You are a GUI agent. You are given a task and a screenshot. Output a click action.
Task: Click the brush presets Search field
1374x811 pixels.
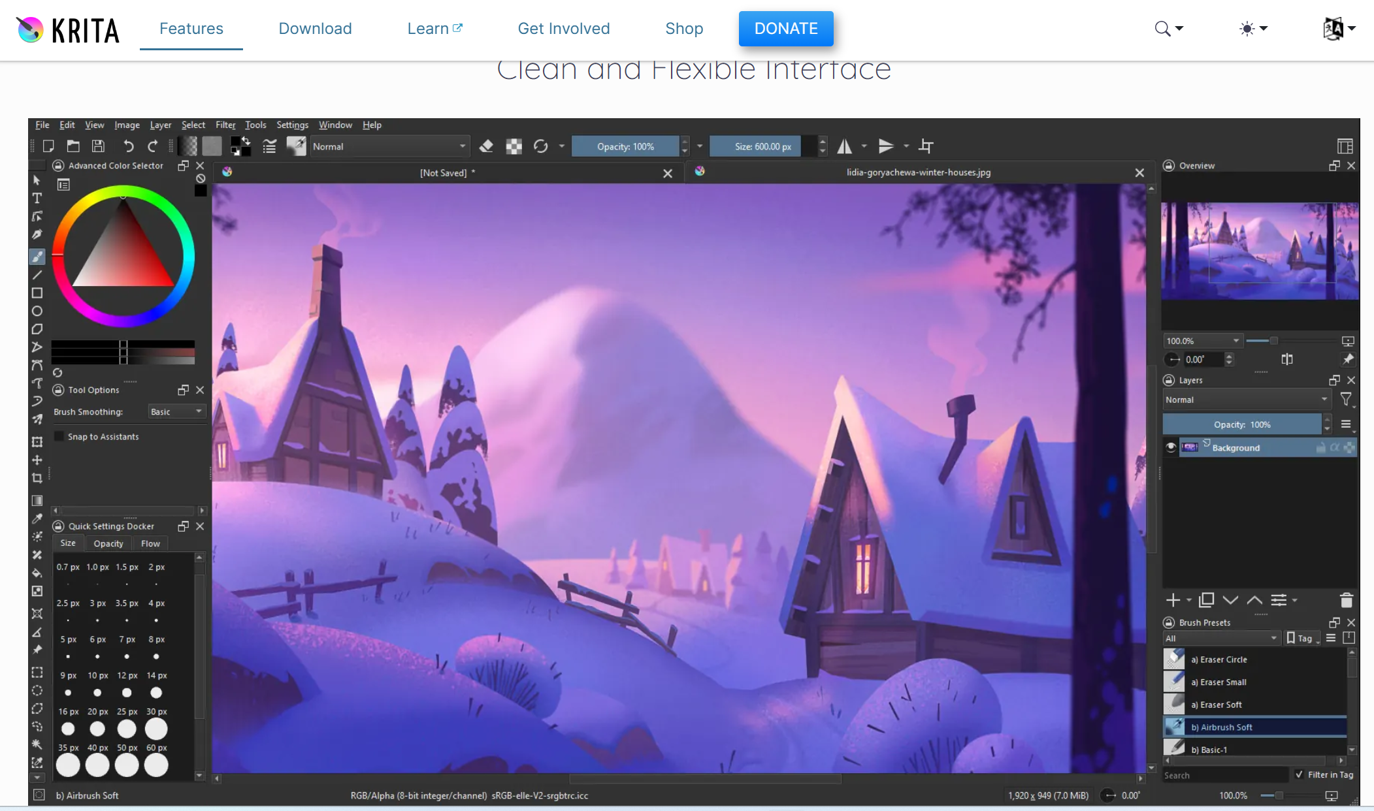[x=1225, y=775]
